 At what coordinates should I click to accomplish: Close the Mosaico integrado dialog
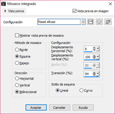(x=110, y=4)
